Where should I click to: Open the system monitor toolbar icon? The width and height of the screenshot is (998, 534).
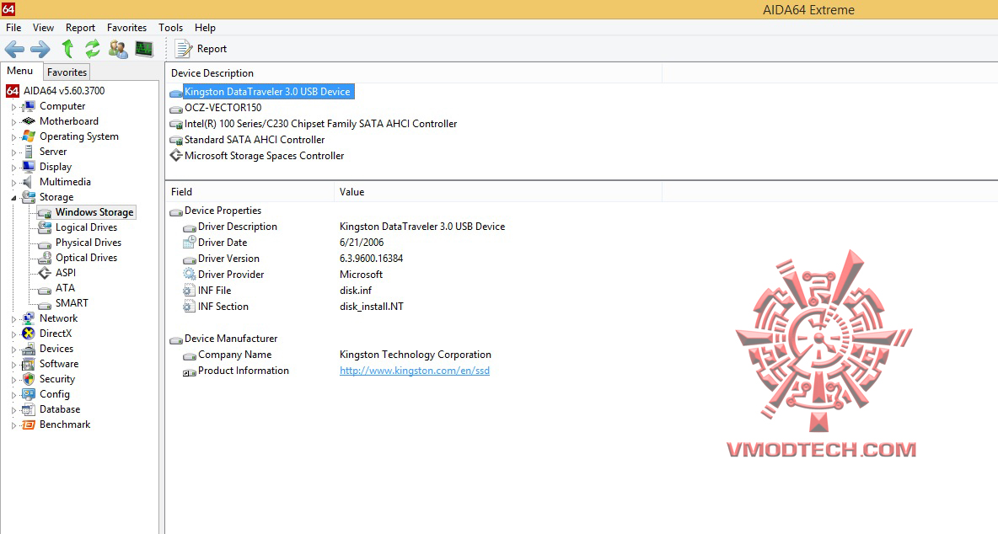coord(144,49)
